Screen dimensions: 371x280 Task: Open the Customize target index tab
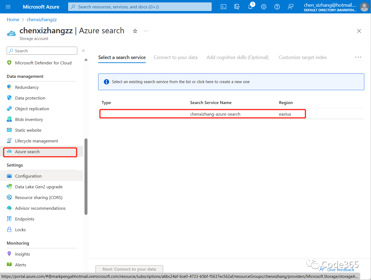tap(303, 57)
